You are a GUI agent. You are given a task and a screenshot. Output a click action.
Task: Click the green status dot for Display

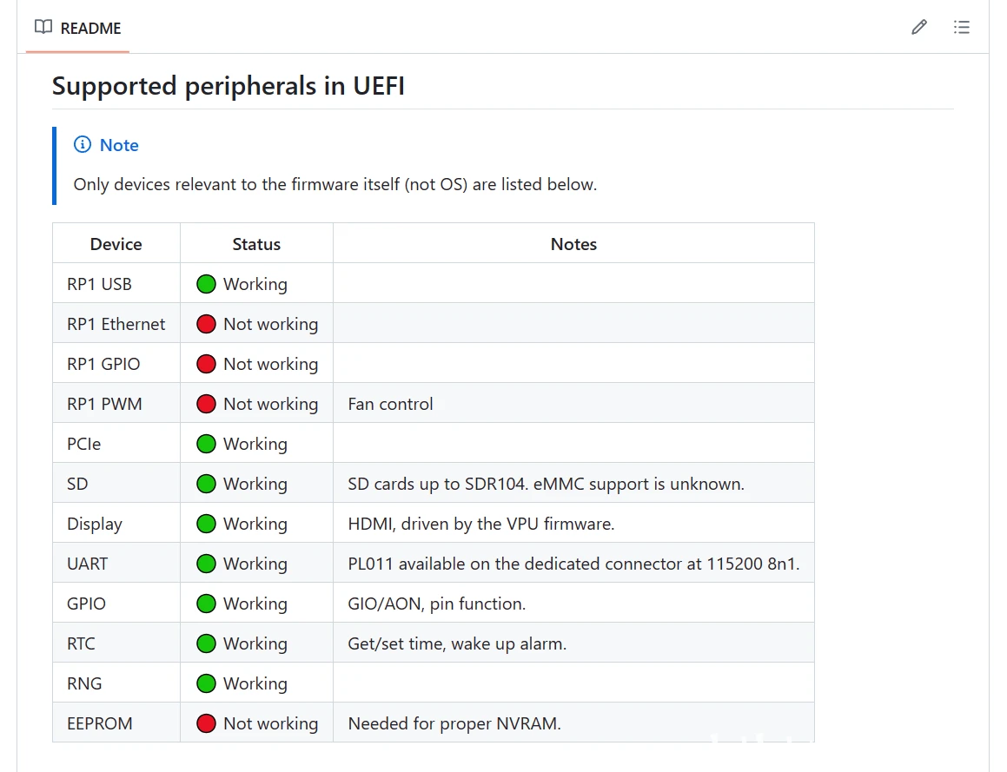pyautogui.click(x=206, y=524)
